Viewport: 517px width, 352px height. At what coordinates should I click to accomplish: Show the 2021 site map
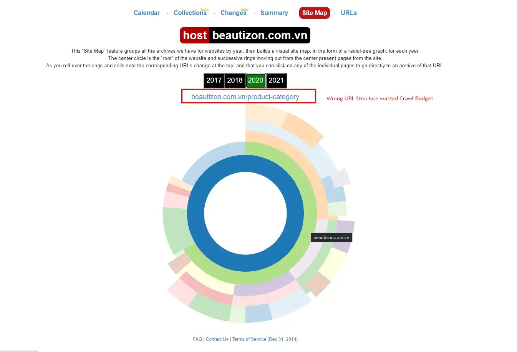pyautogui.click(x=276, y=80)
